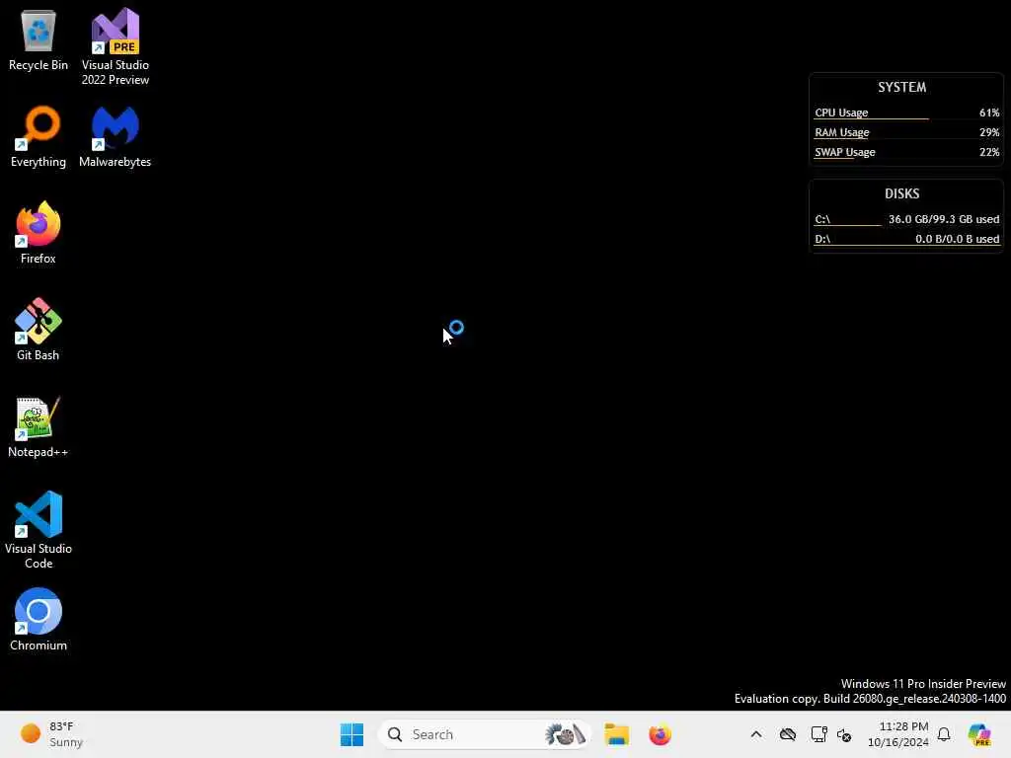The image size is (1011, 758).
Task: Click the SWAP 22% value
Action: (989, 152)
